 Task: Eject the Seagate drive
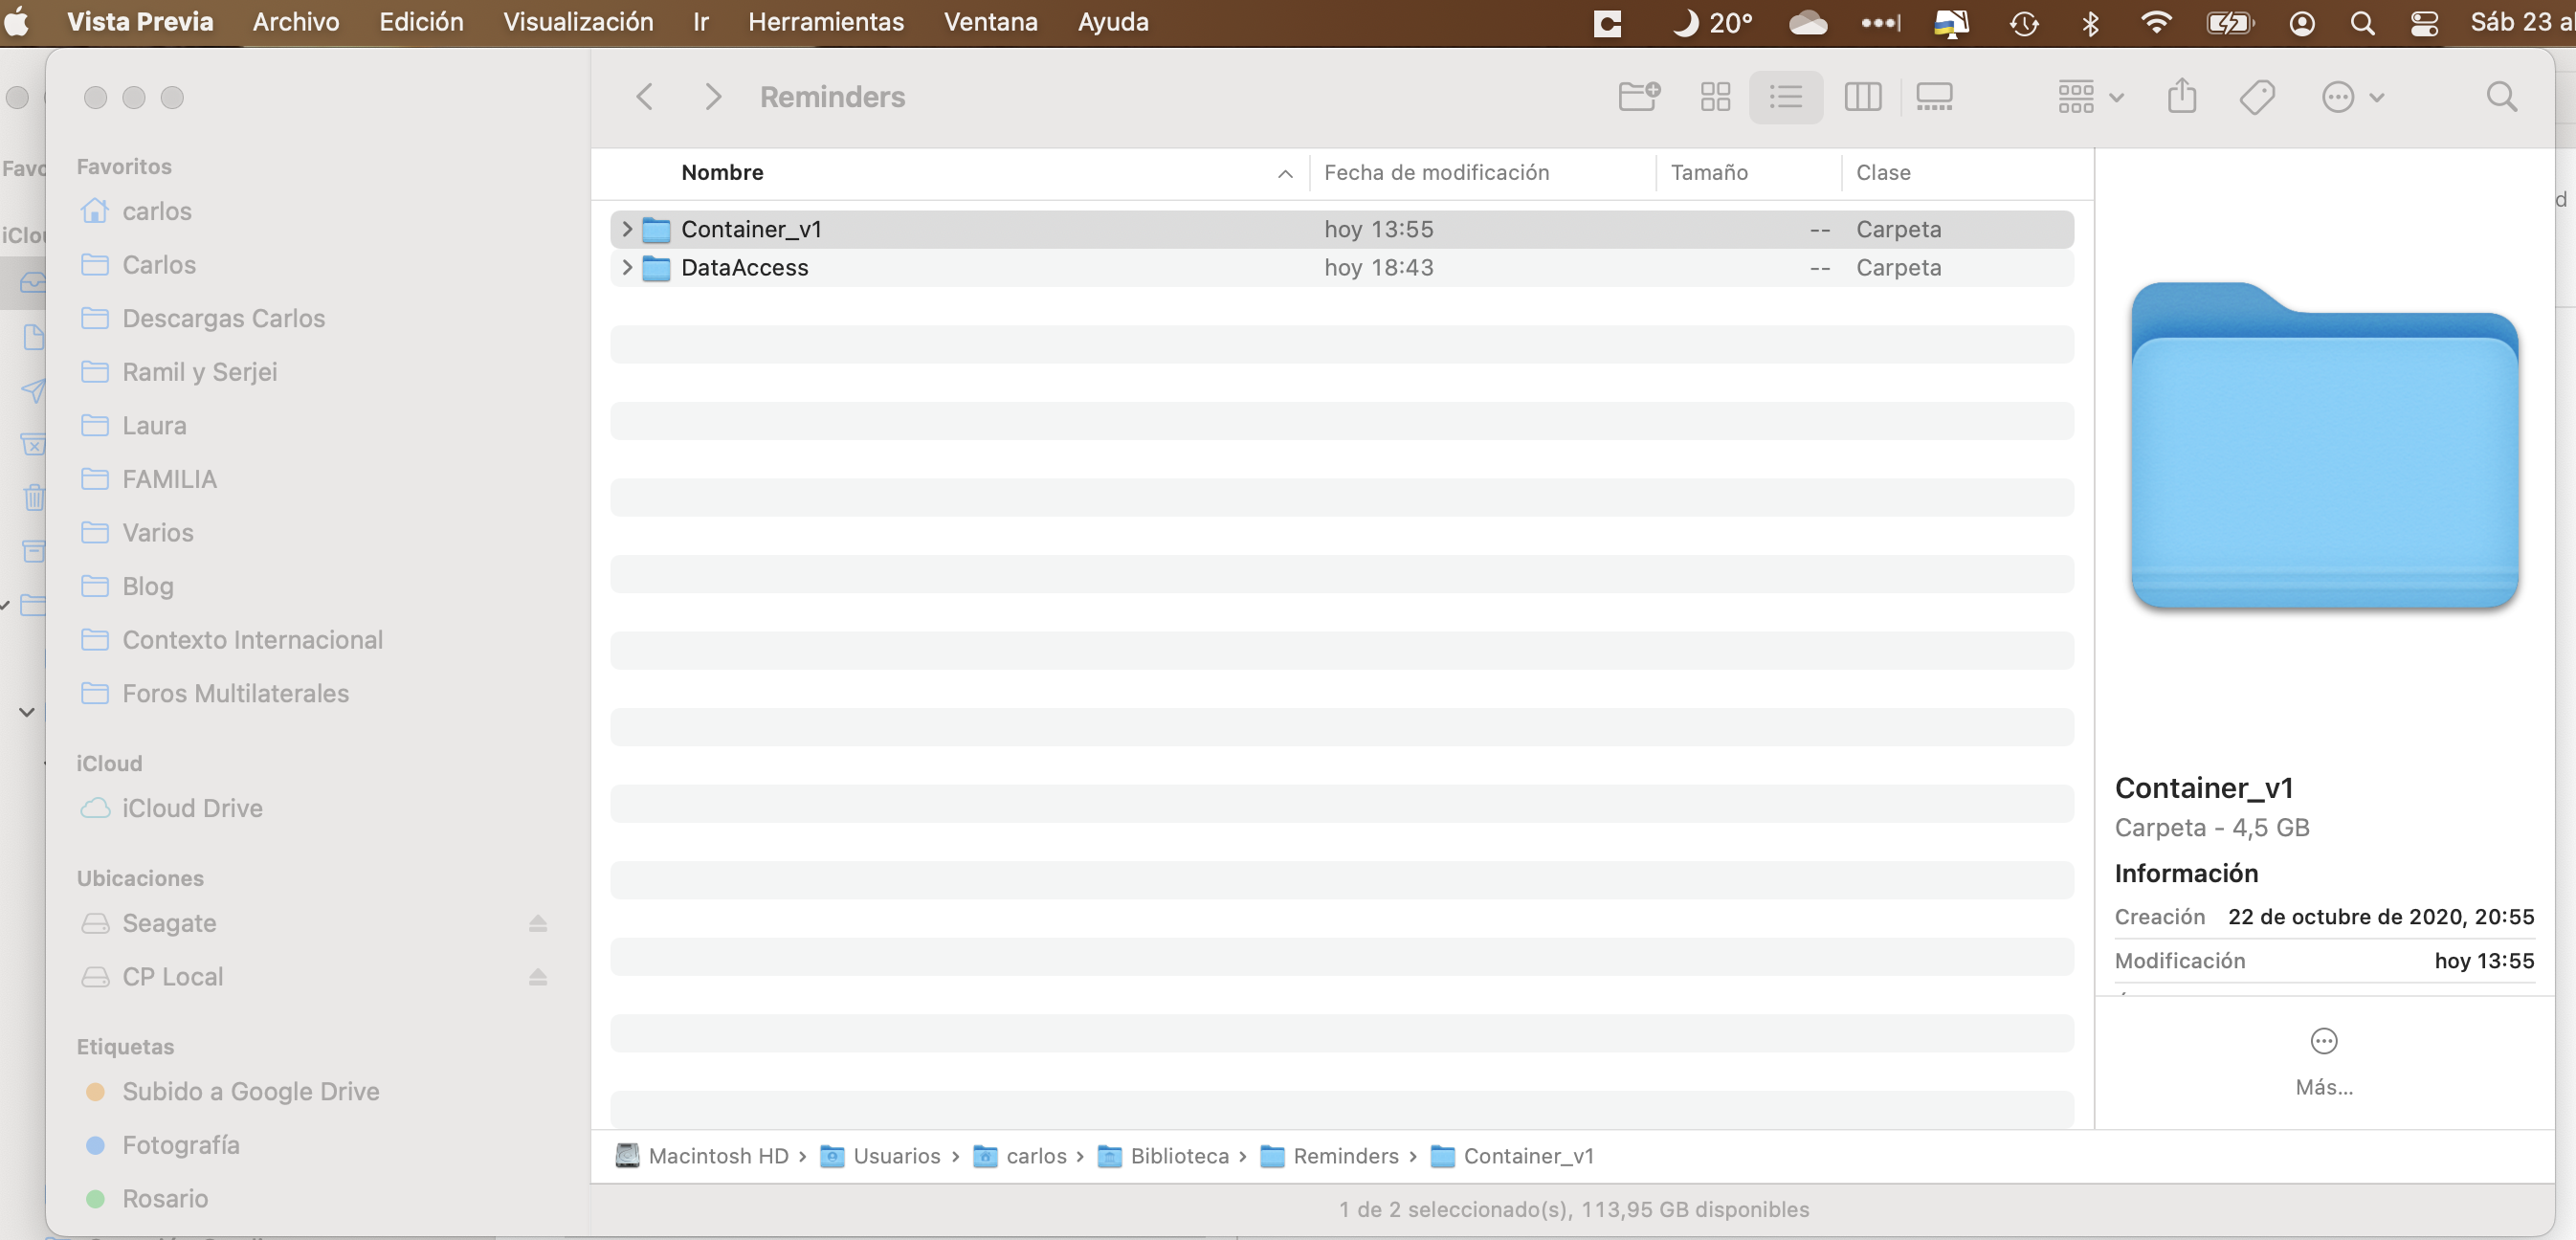click(x=537, y=923)
